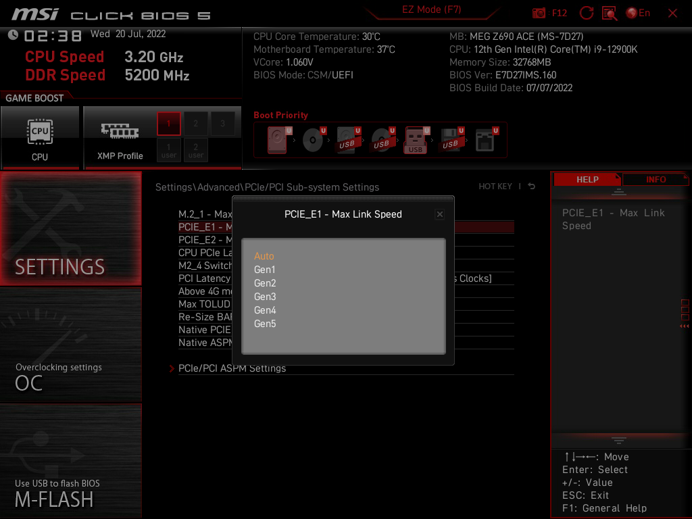Select the PCIE_E1 highlighted setting row
The image size is (692, 519).
point(205,227)
